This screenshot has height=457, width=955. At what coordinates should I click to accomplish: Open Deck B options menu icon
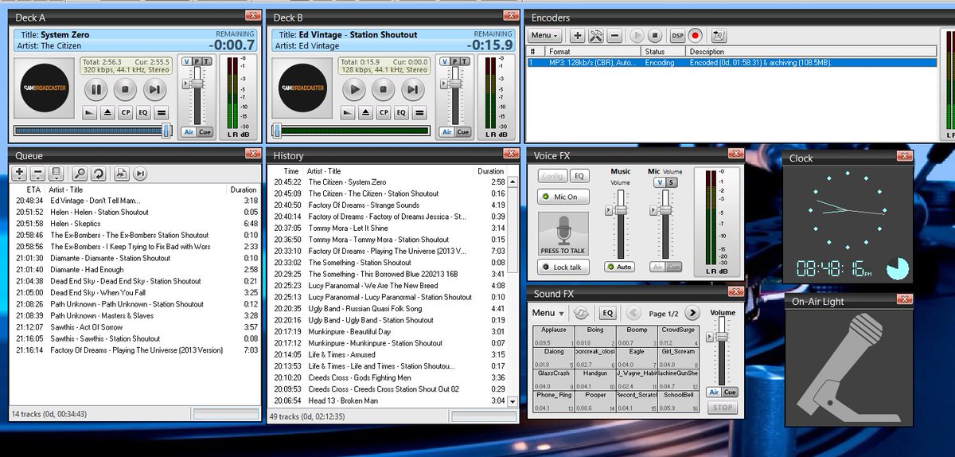(x=420, y=113)
